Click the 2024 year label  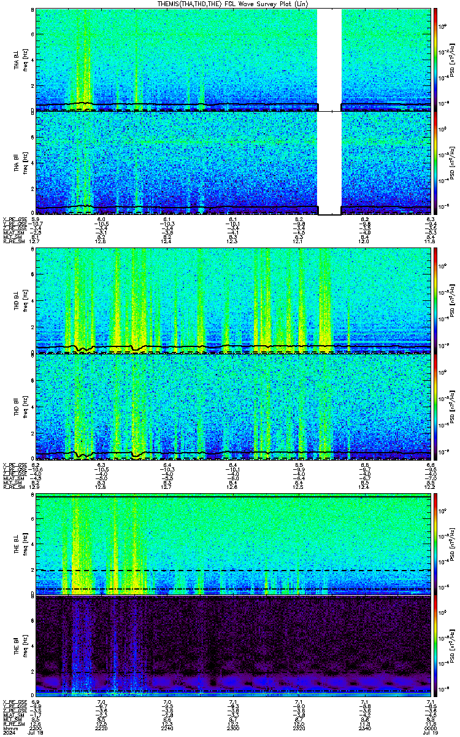9,732
